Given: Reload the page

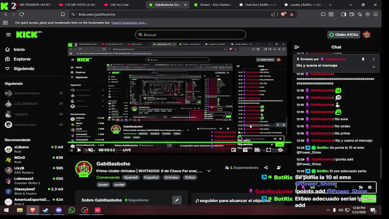Looking at the screenshot, I should point(22,14).
